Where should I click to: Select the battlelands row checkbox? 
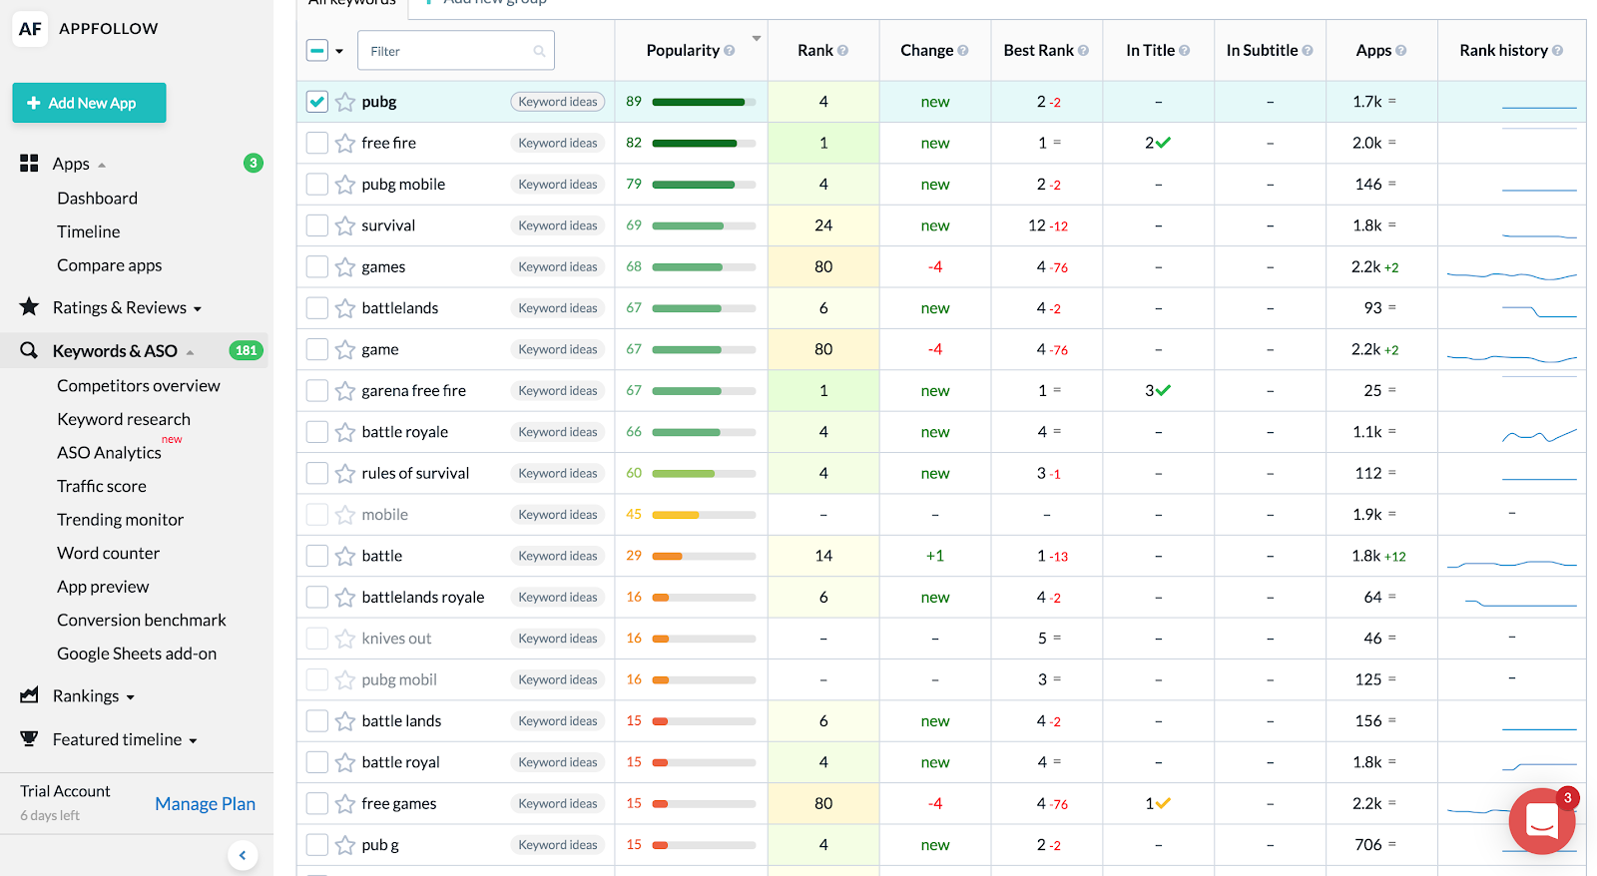317,308
